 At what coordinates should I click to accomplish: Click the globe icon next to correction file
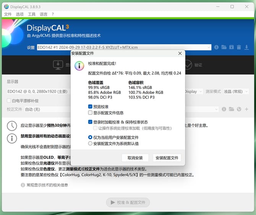point(239,109)
